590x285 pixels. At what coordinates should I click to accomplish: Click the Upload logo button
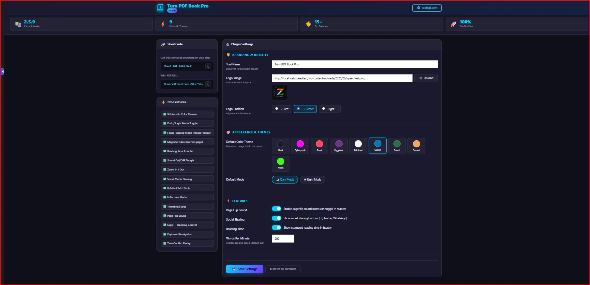click(x=426, y=78)
